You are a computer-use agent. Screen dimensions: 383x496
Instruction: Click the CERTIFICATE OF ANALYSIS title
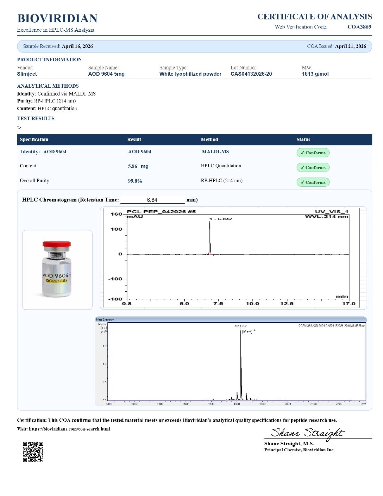[315, 17]
